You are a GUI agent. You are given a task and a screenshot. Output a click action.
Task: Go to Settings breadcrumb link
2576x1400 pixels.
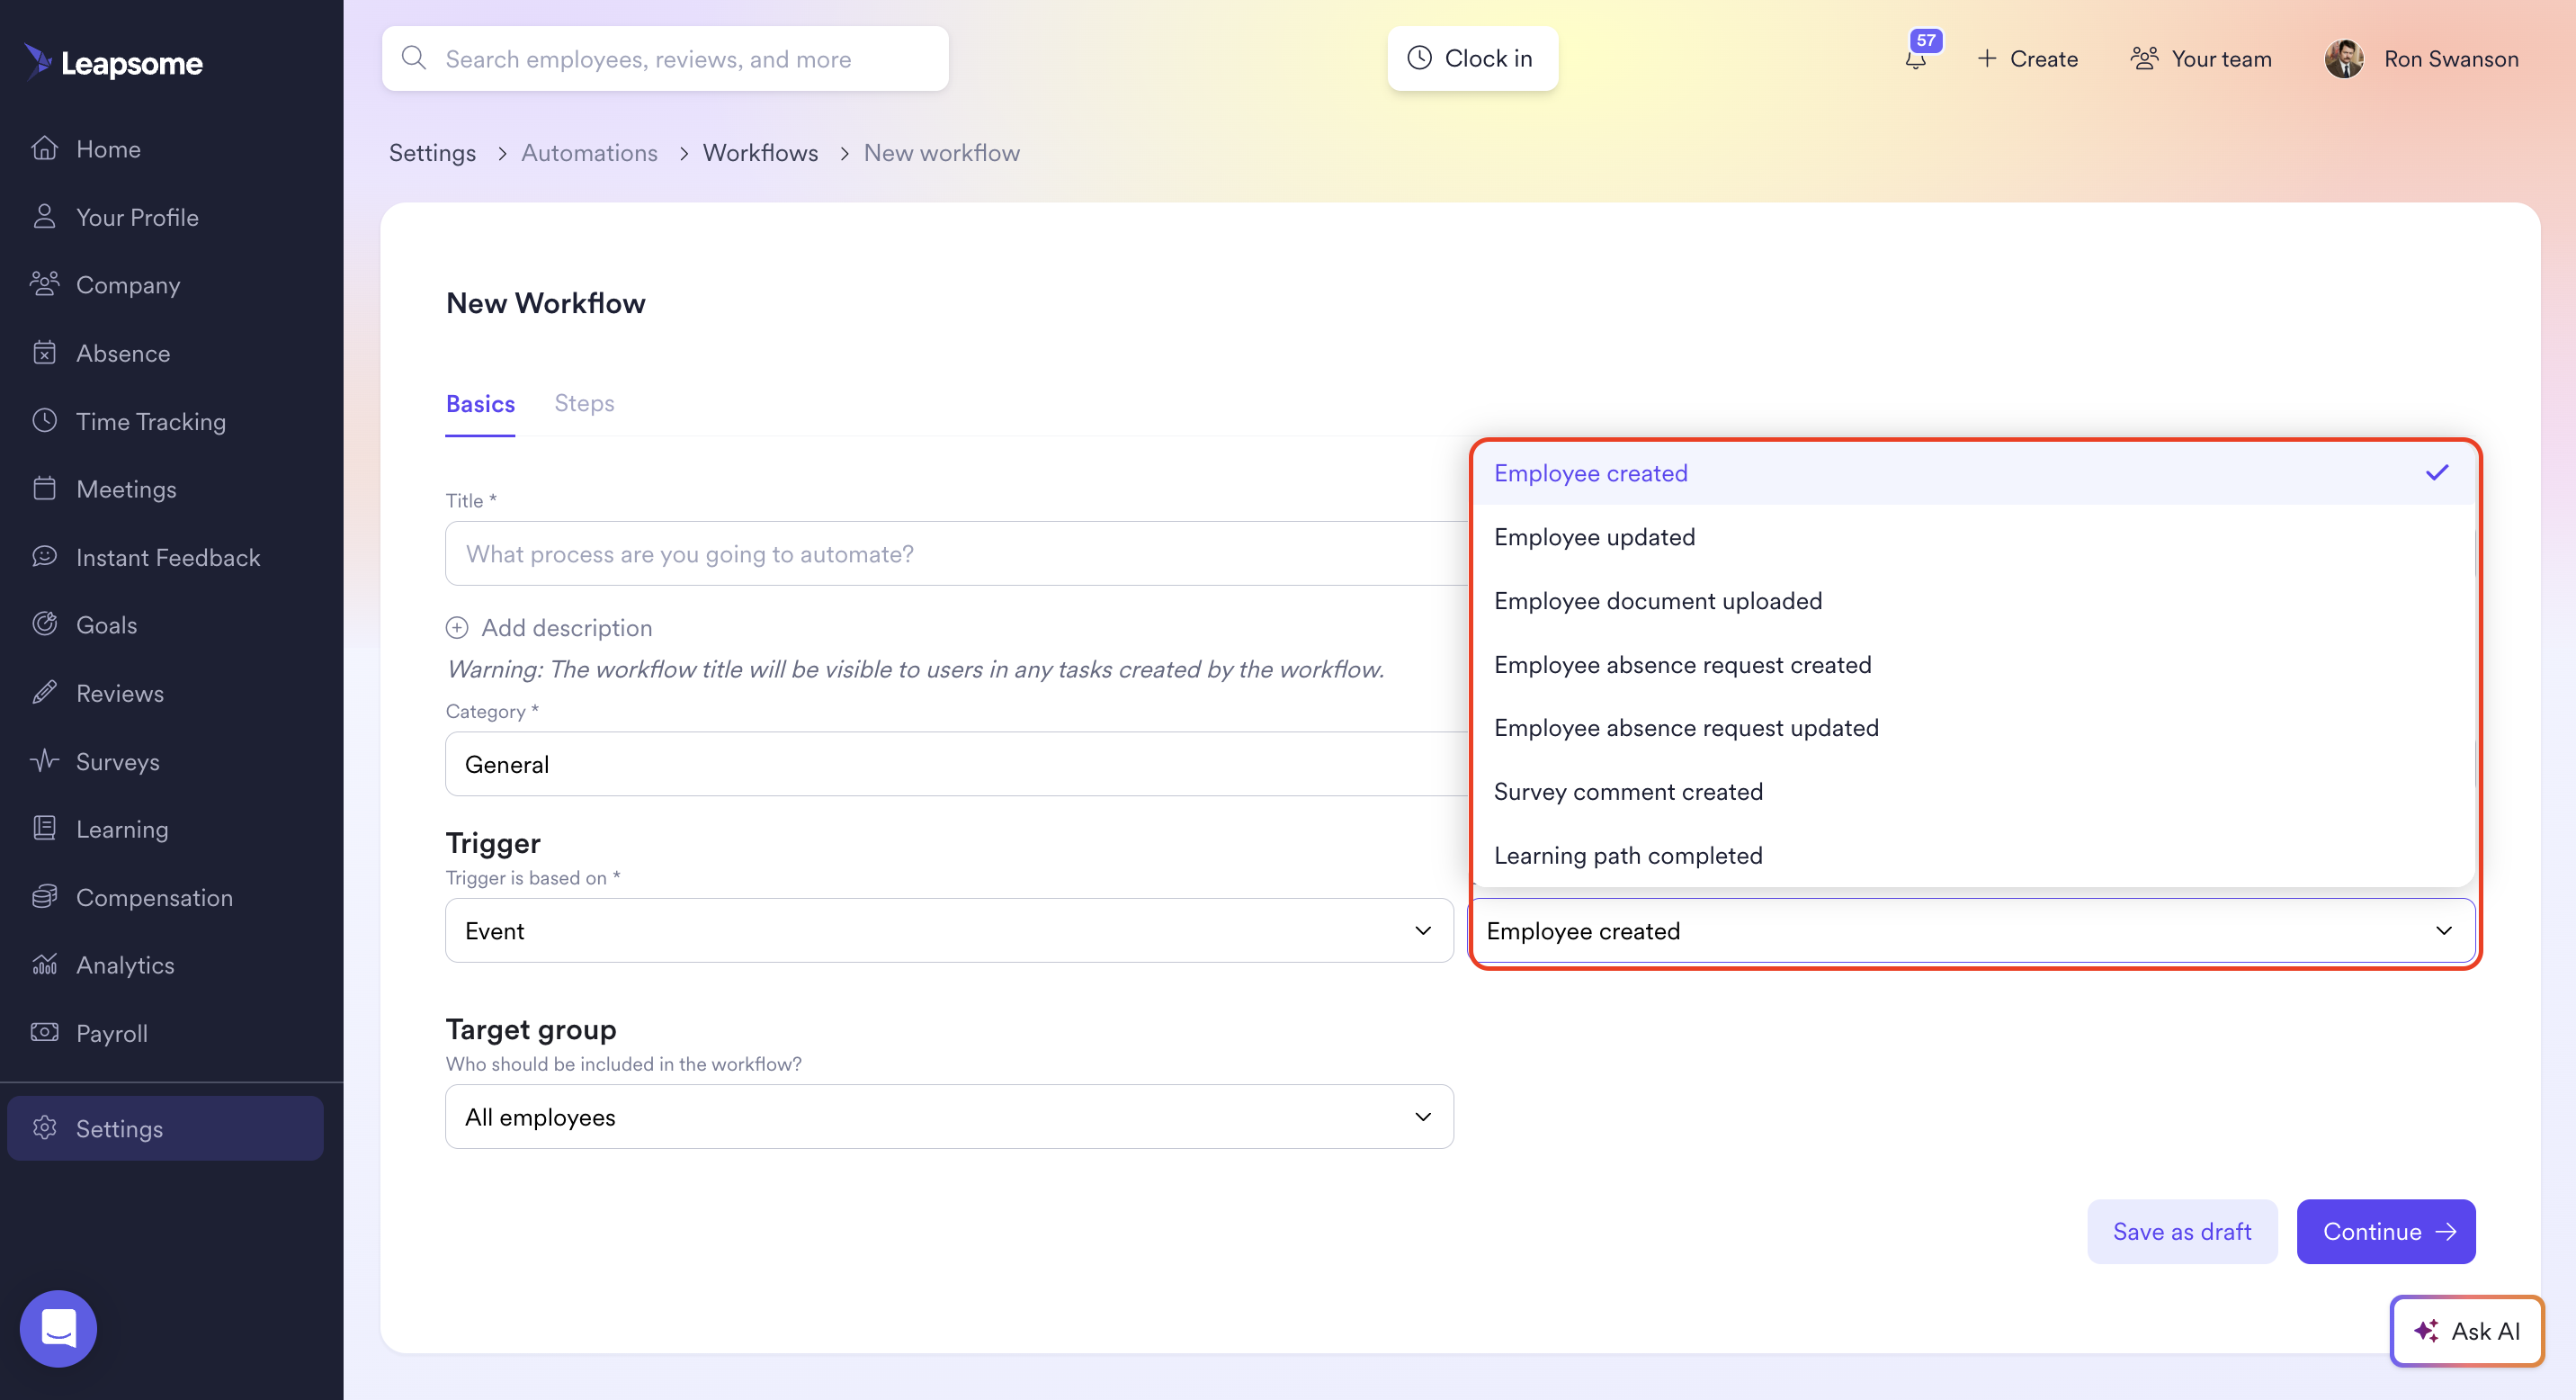(x=432, y=152)
